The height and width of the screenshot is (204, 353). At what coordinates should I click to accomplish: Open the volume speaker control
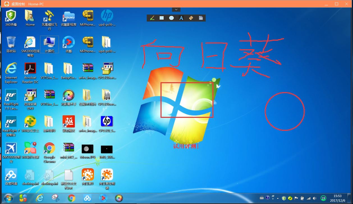click(315, 198)
